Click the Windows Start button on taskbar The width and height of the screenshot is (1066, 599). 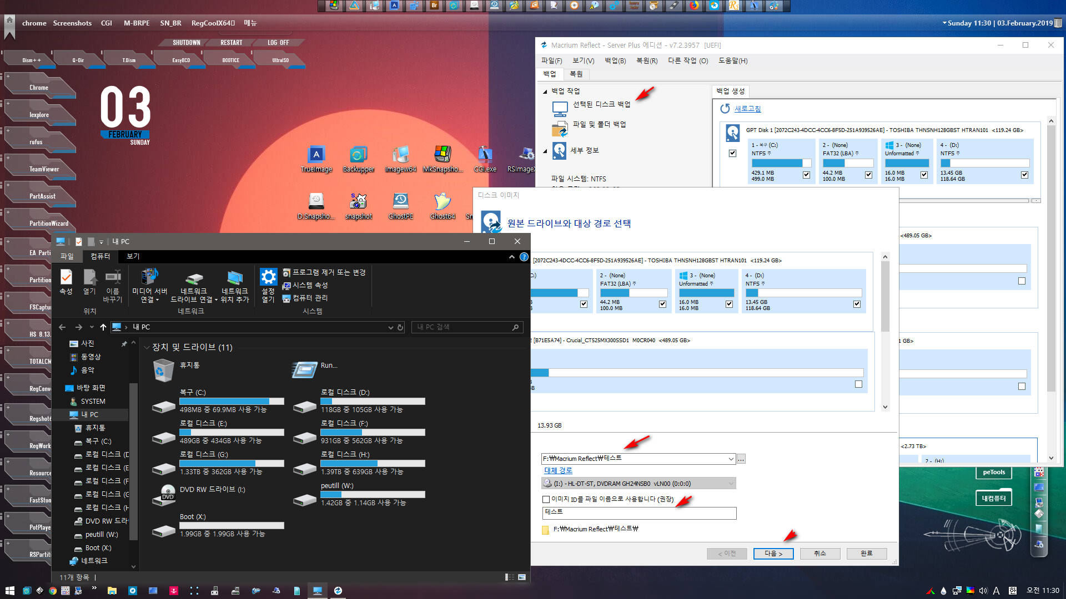click(x=9, y=591)
